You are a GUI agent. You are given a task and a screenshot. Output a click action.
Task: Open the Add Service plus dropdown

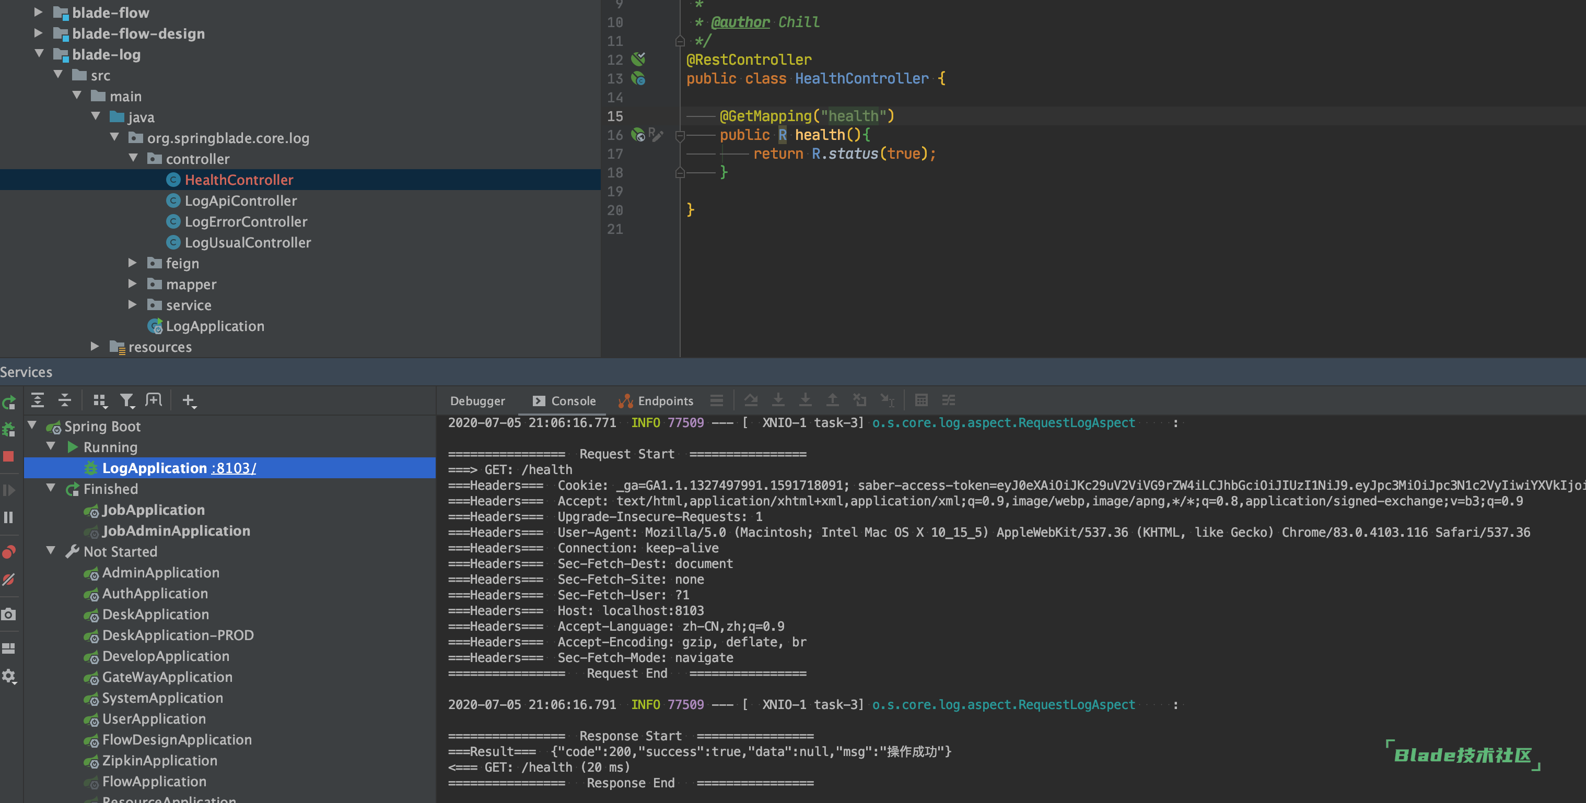pyautogui.click(x=189, y=400)
